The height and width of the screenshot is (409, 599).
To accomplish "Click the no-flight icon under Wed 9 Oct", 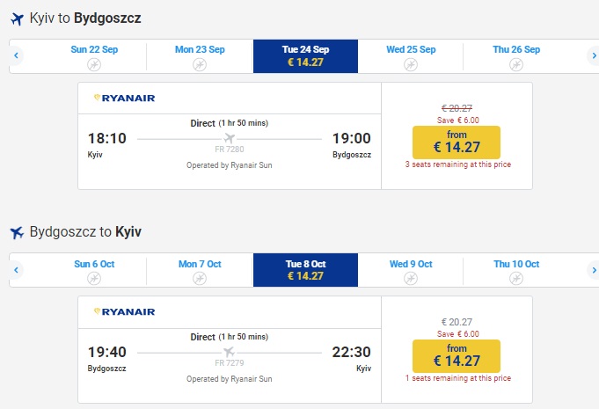I will tap(411, 278).
